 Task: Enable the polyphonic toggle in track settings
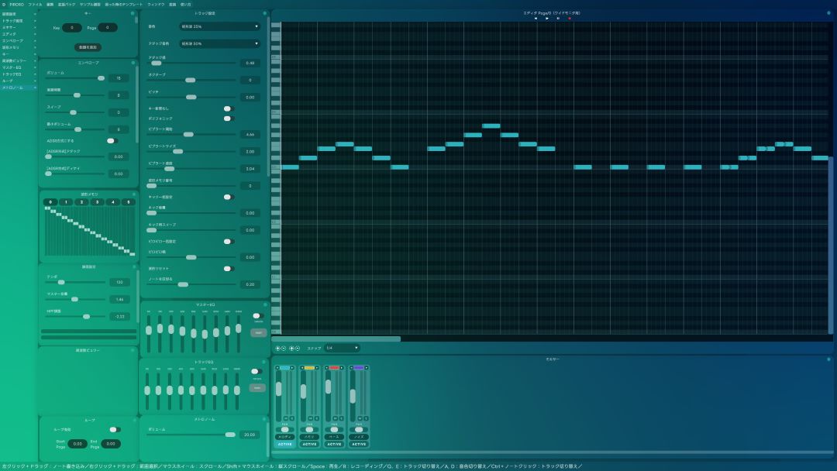click(228, 119)
